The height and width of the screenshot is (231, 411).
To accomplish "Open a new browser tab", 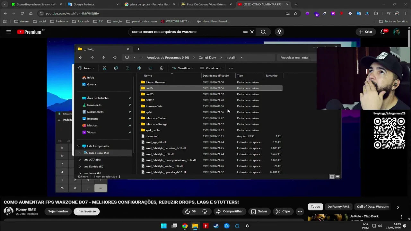I will (x=296, y=4).
